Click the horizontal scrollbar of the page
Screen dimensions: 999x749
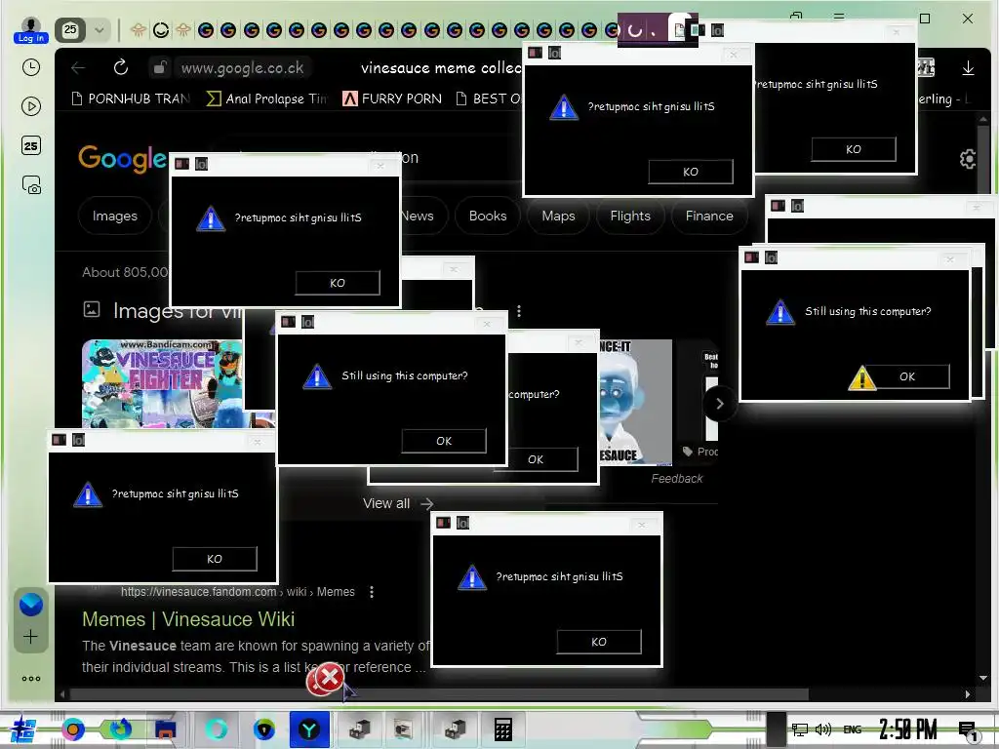(438, 693)
